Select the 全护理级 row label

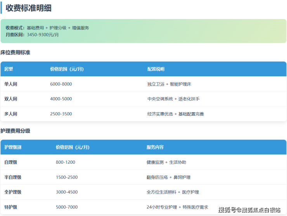pyautogui.click(x=13, y=192)
